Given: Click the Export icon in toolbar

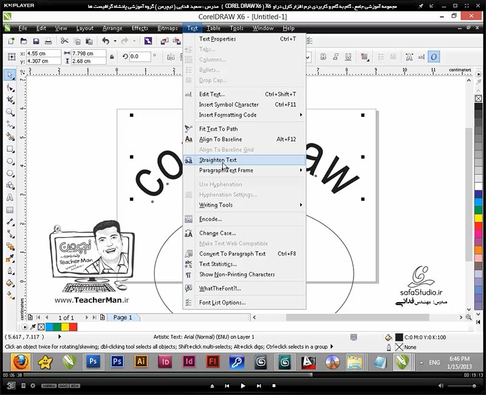Looking at the screenshot, I should click(x=177, y=41).
